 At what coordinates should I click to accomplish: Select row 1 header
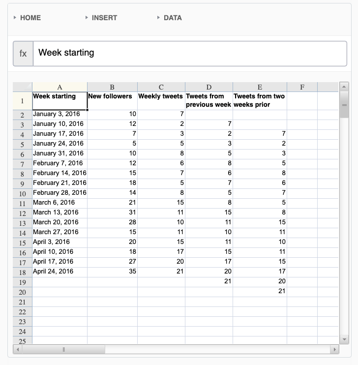coord(22,101)
